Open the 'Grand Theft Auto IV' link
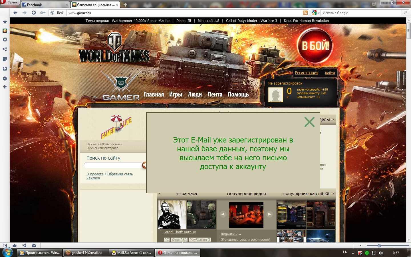 coord(180,232)
